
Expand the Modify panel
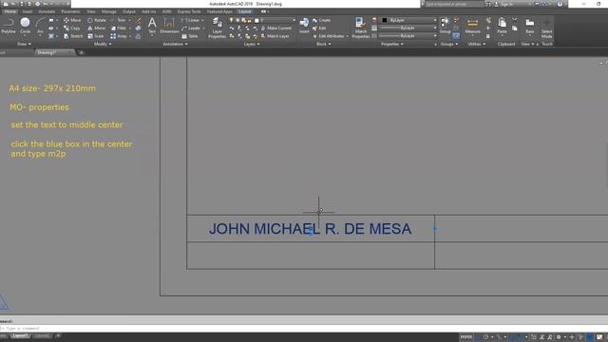pyautogui.click(x=103, y=44)
